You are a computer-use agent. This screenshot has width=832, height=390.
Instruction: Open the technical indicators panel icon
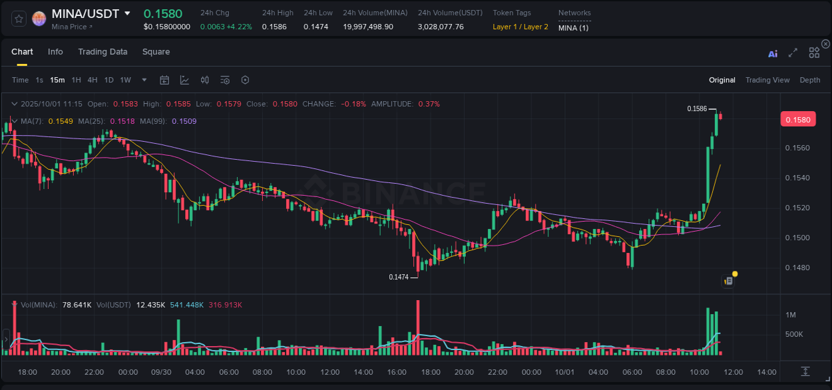pos(225,80)
